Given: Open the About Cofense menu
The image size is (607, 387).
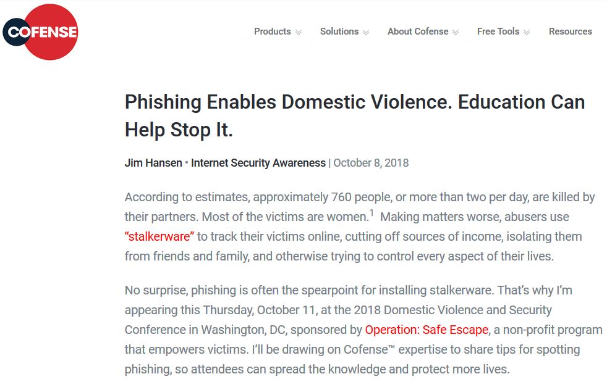Looking at the screenshot, I should (418, 31).
